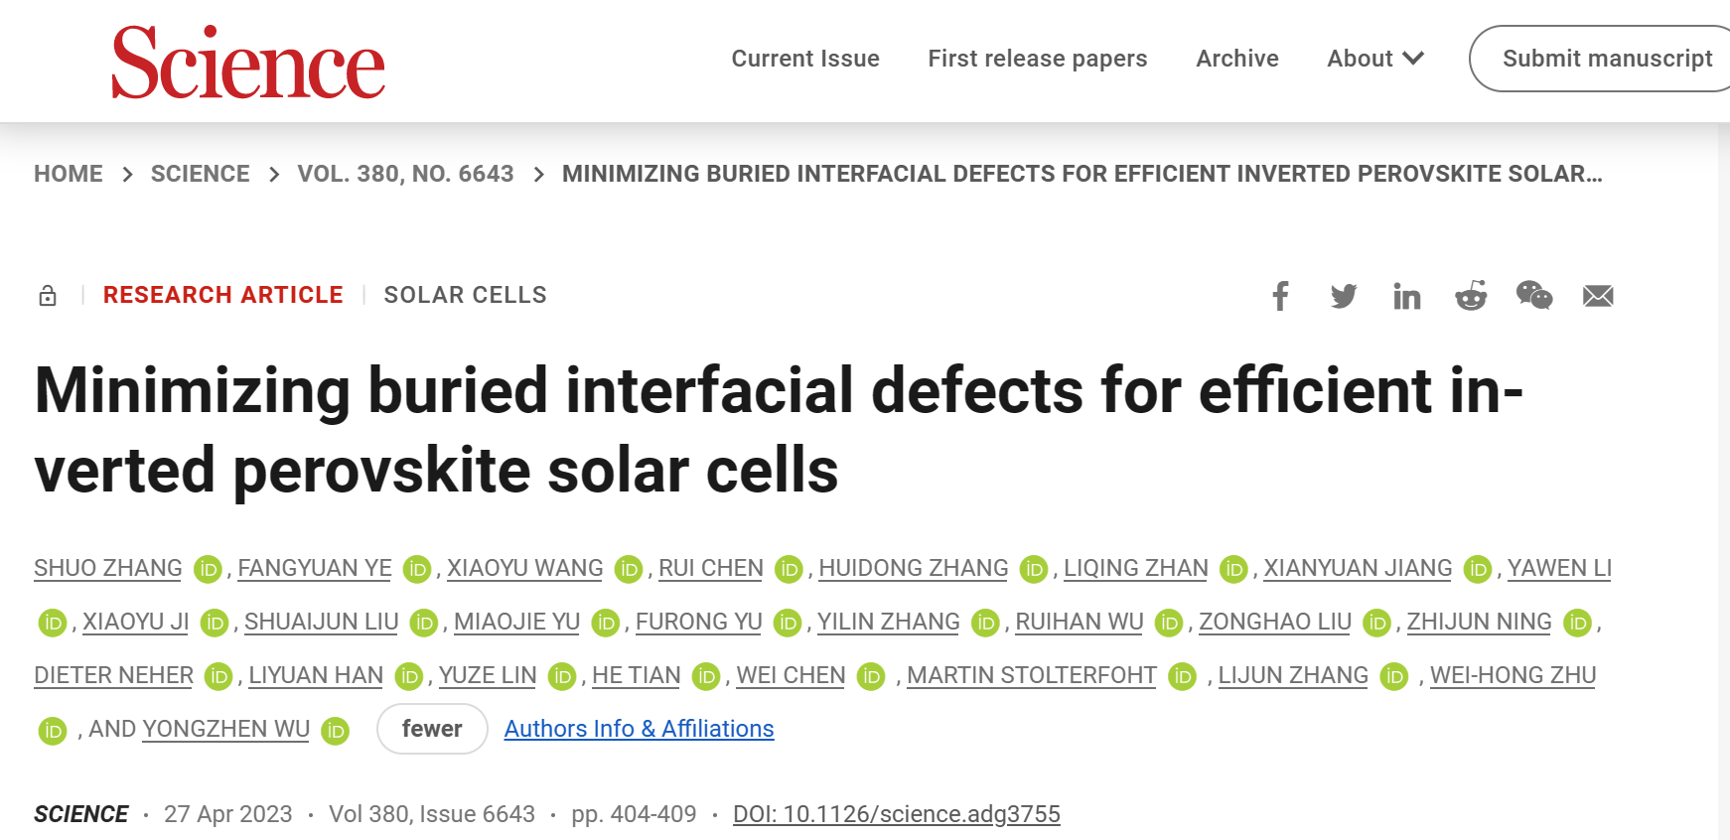Navigate to Vol. 380, No. 6643 breadcrumb

[x=405, y=174]
